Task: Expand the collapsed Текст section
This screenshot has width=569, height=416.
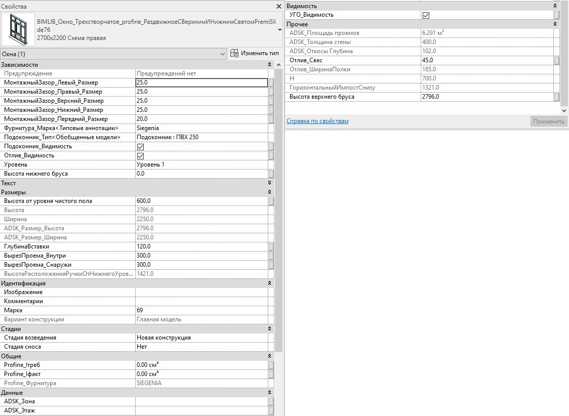Action: click(x=269, y=183)
